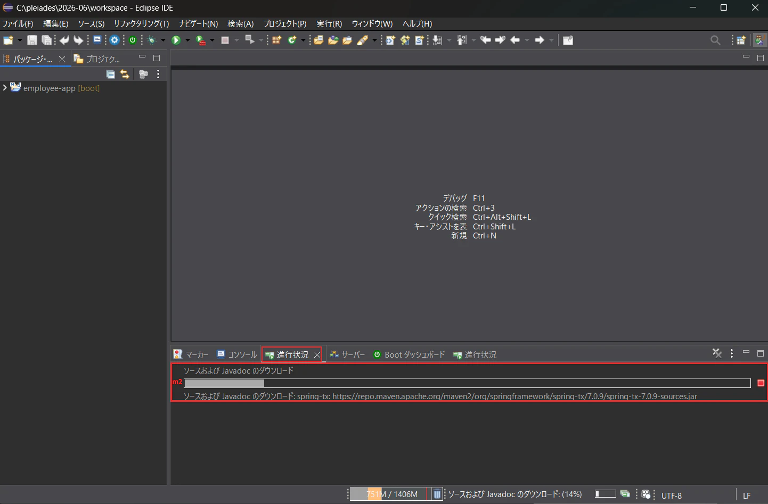Image resolution: width=768 pixels, height=504 pixels.
Task: Cancel the Javadoc download with red stop button
Action: [761, 383]
